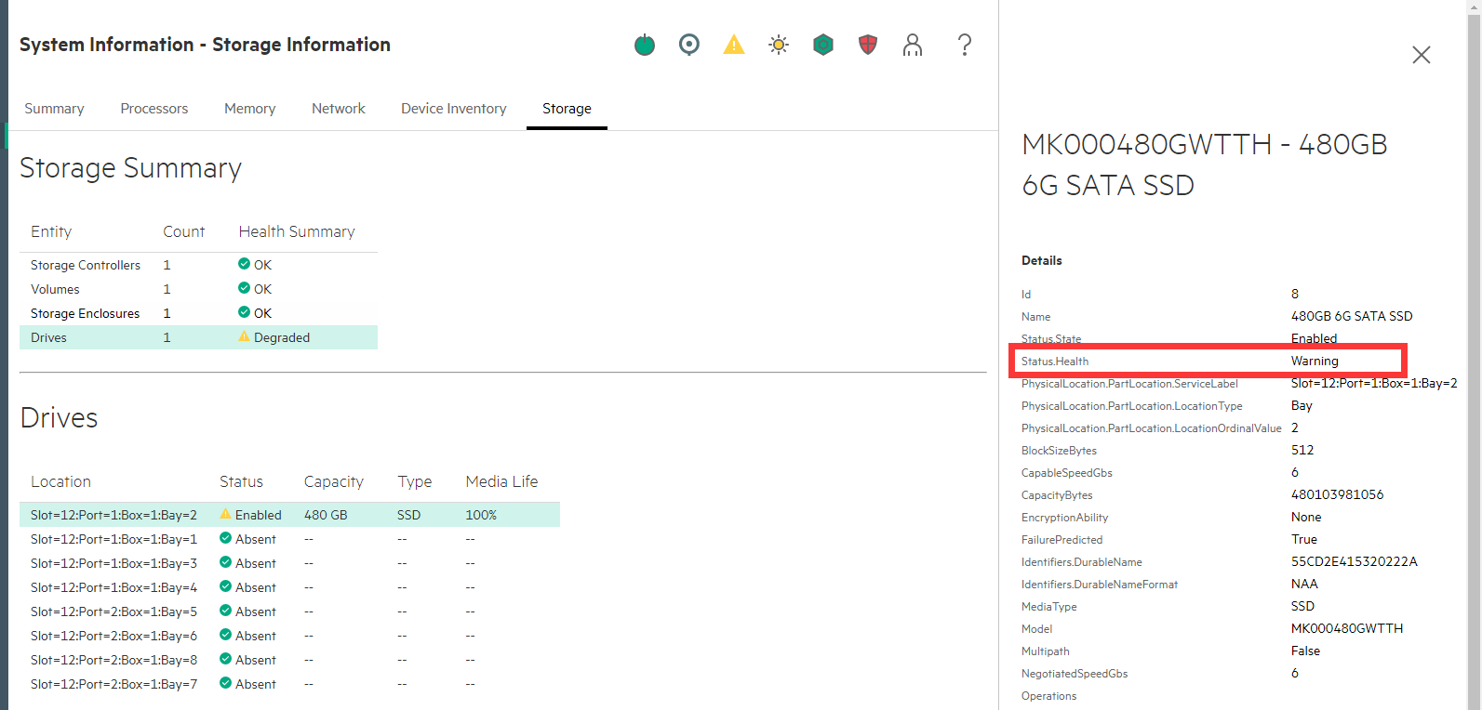
Task: Click the Storage Summary heading
Action: pos(130,168)
